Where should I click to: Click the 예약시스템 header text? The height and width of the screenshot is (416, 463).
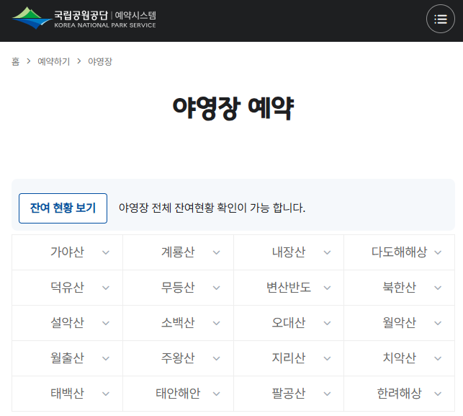click(x=135, y=15)
